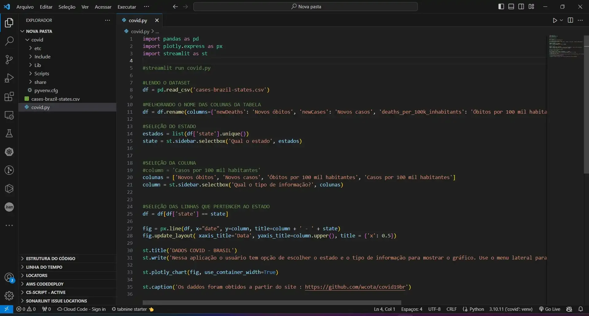
Task: Open editor More Actions ellipsis
Action: click(x=580, y=20)
